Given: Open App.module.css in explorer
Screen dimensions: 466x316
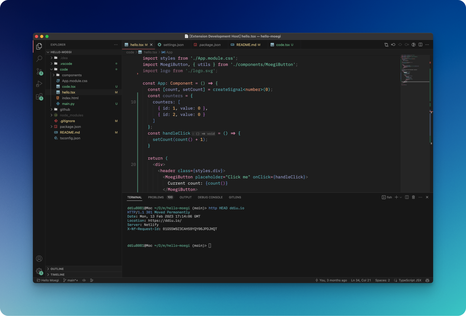Looking at the screenshot, I should coord(83,81).
